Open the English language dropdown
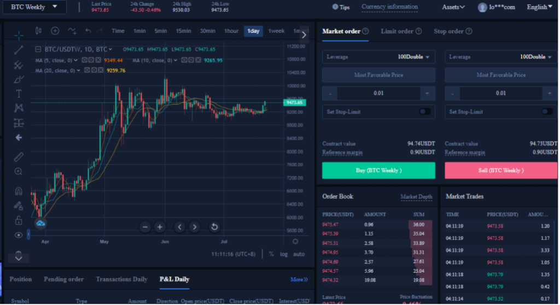This screenshot has height=305, width=560. click(x=539, y=7)
